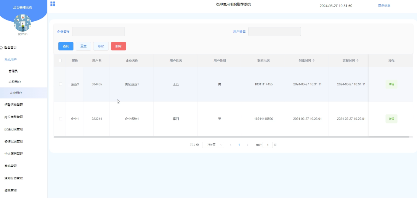Screen dimensions: 417x198
Task: Go to next page arrow
Action: tap(248, 145)
